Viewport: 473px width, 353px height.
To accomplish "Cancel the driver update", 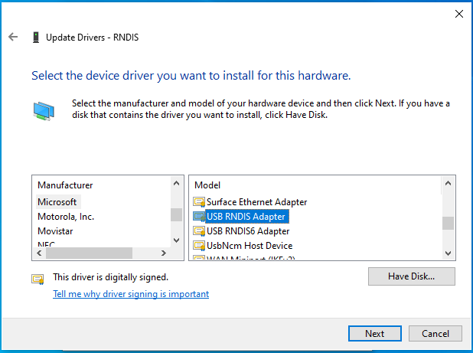I will tap(435, 333).
